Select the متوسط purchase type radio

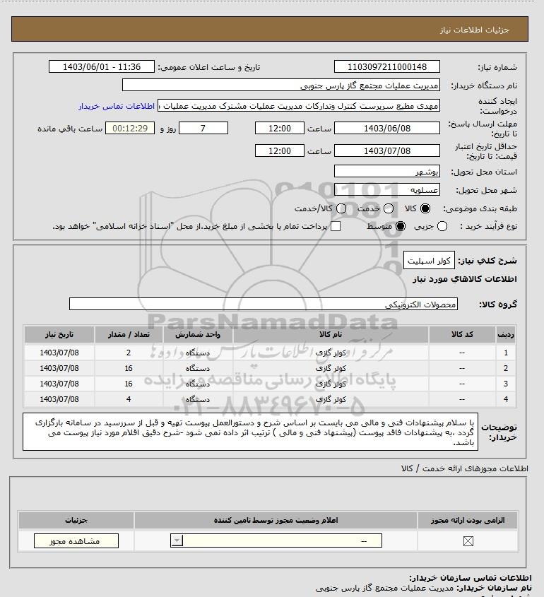coord(400,226)
